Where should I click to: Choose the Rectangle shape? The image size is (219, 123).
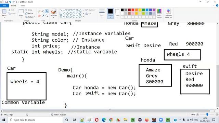point(71,10)
